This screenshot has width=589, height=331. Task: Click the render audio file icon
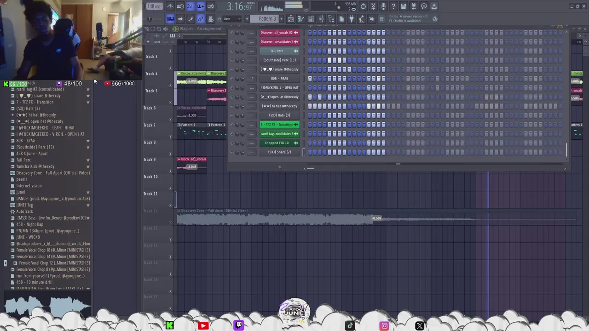click(x=414, y=6)
